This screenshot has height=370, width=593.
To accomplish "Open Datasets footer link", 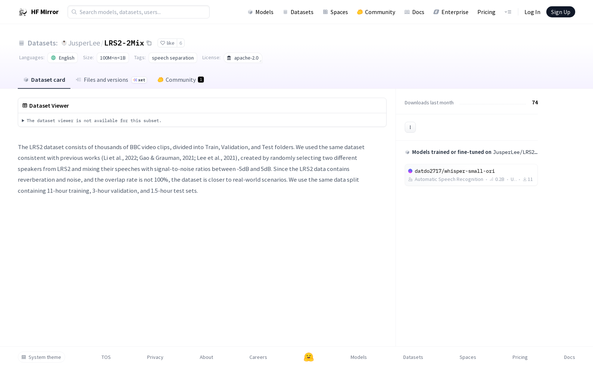I will pyautogui.click(x=413, y=357).
